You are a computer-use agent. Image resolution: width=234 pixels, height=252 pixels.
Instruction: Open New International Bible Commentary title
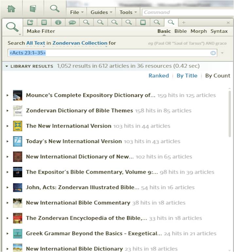(x=78, y=203)
